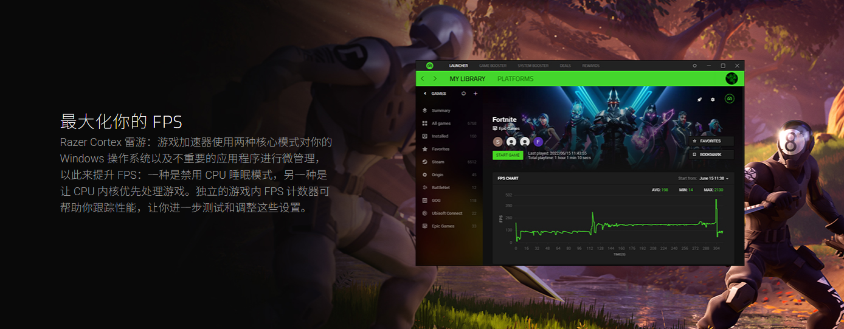Viewport: 844px width, 329px height.
Task: Click the Last played timestamp text
Action: click(x=557, y=153)
